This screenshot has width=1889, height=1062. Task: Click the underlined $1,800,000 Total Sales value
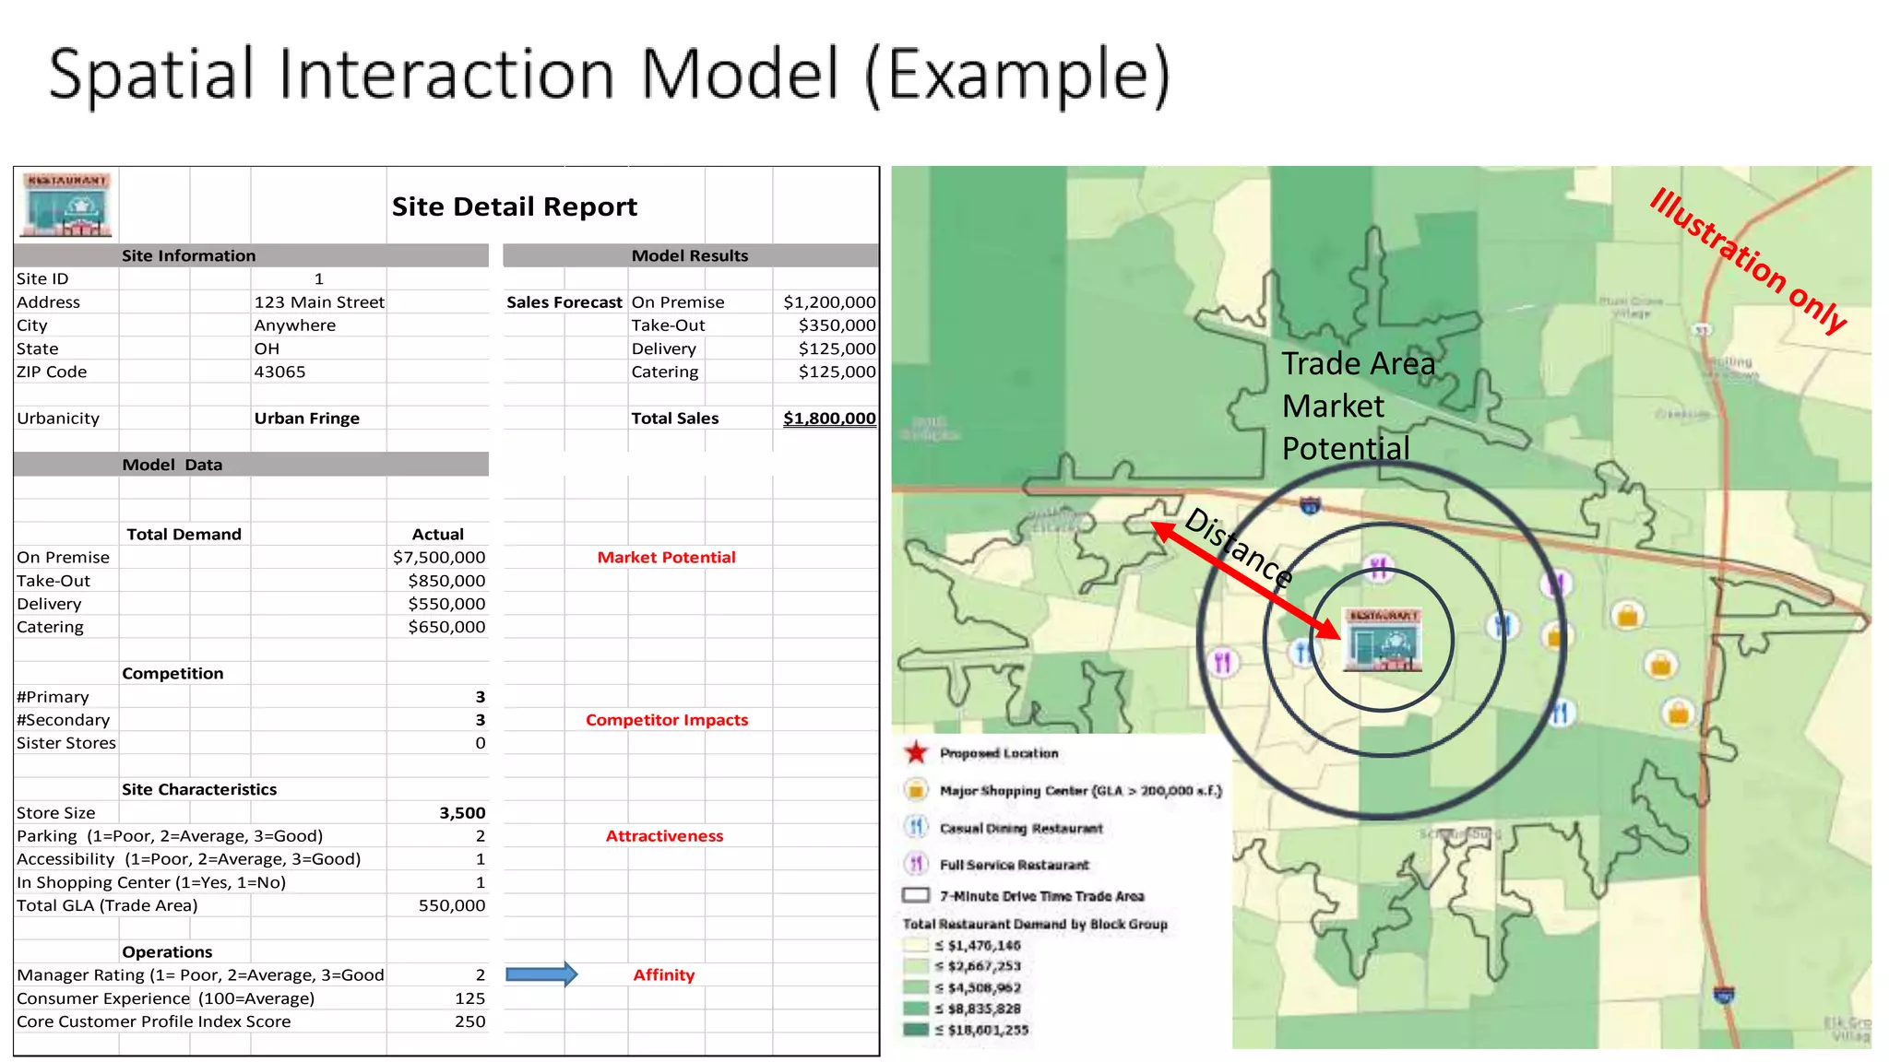(829, 419)
